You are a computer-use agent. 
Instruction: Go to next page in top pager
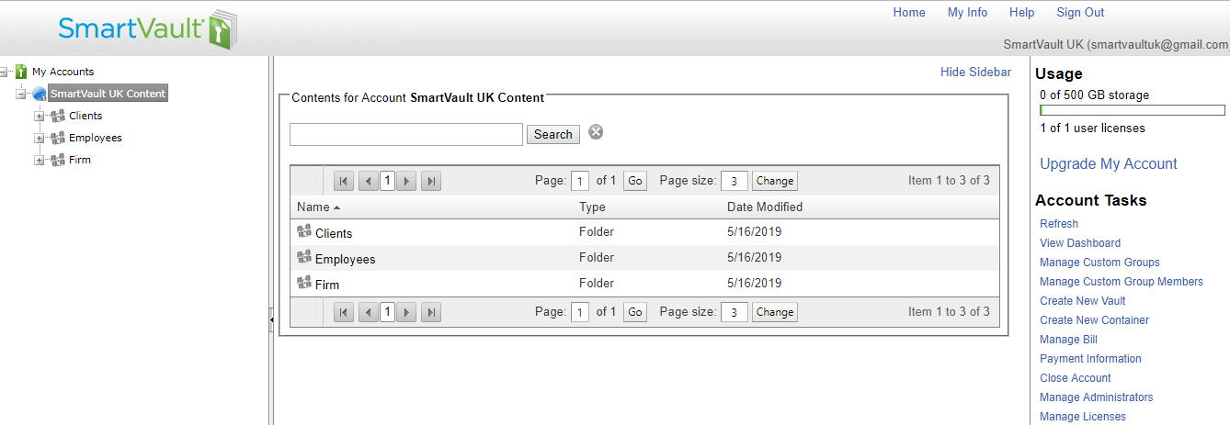[x=406, y=181]
